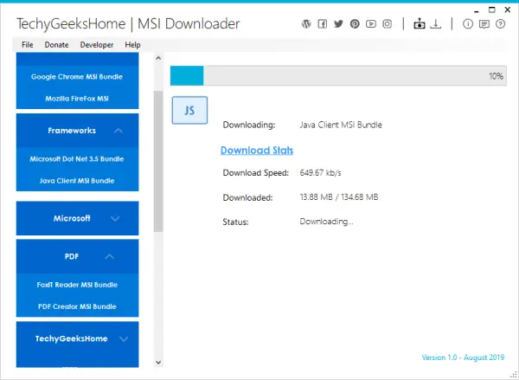The height and width of the screenshot is (380, 519).
Task: Open the Developer menu
Action: pos(97,45)
